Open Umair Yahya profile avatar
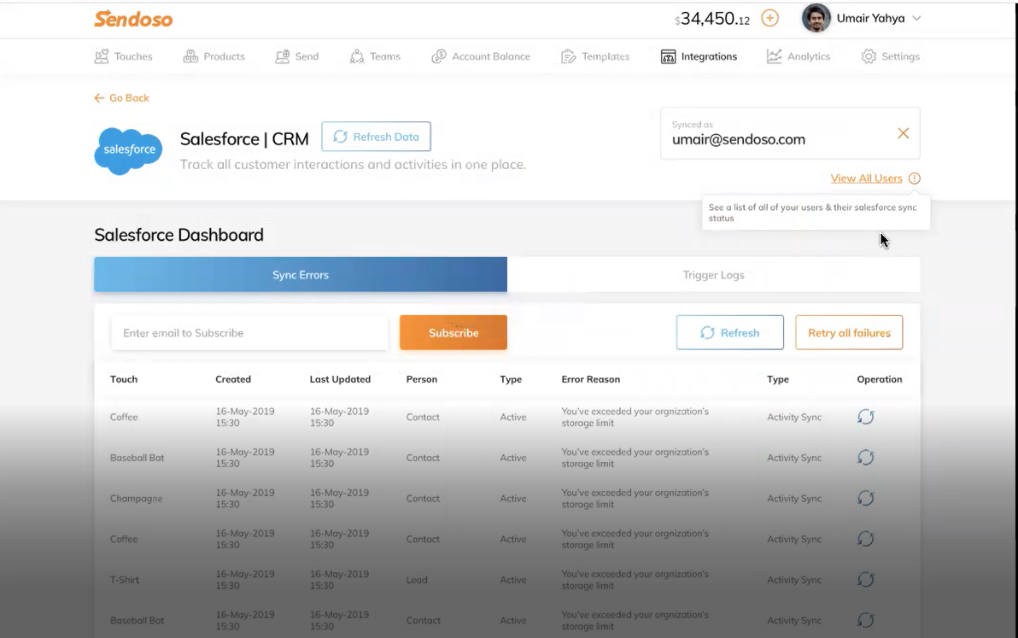This screenshot has height=638, width=1018. pyautogui.click(x=816, y=18)
